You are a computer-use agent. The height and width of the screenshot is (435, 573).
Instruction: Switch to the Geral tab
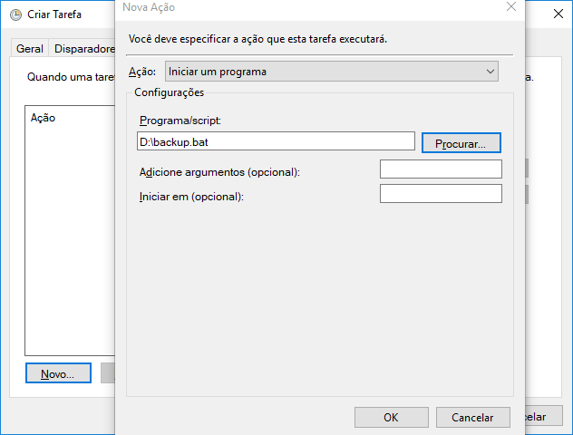click(x=30, y=49)
